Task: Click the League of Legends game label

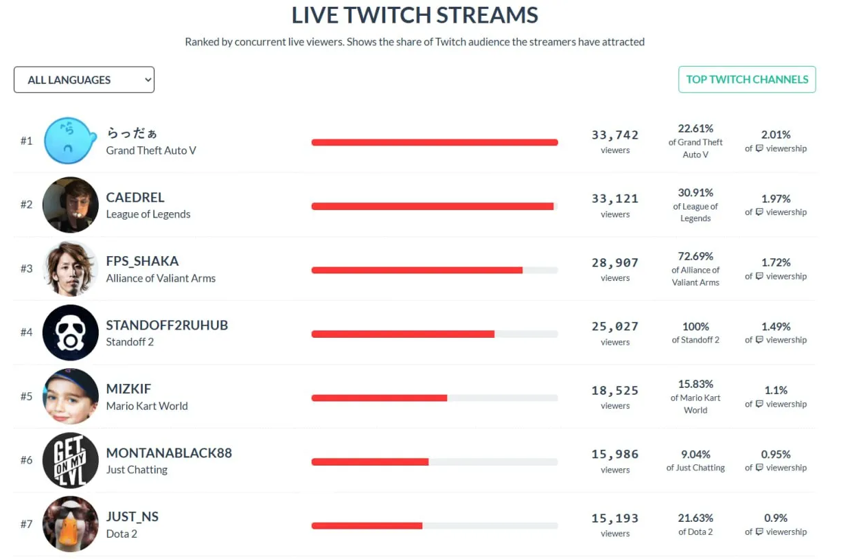Action: point(148,214)
